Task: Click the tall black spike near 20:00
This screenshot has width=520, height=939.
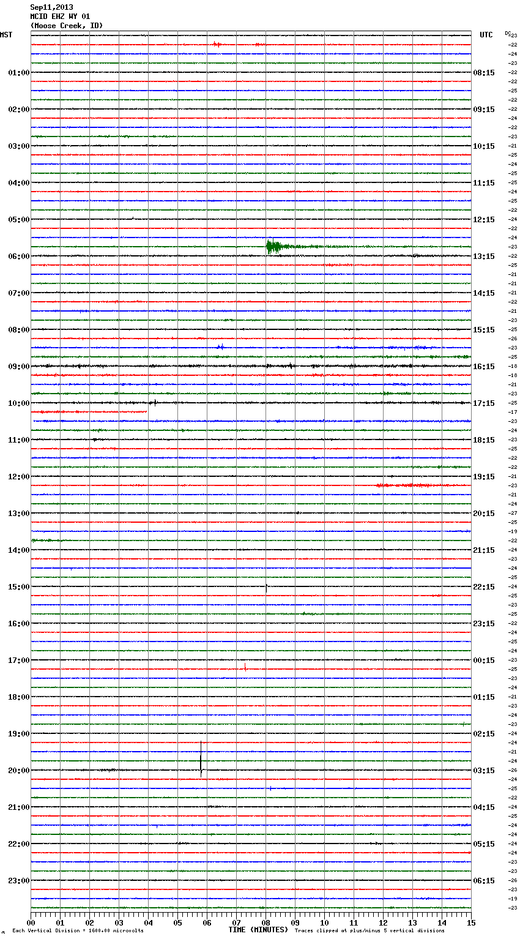Action: pos(201,759)
